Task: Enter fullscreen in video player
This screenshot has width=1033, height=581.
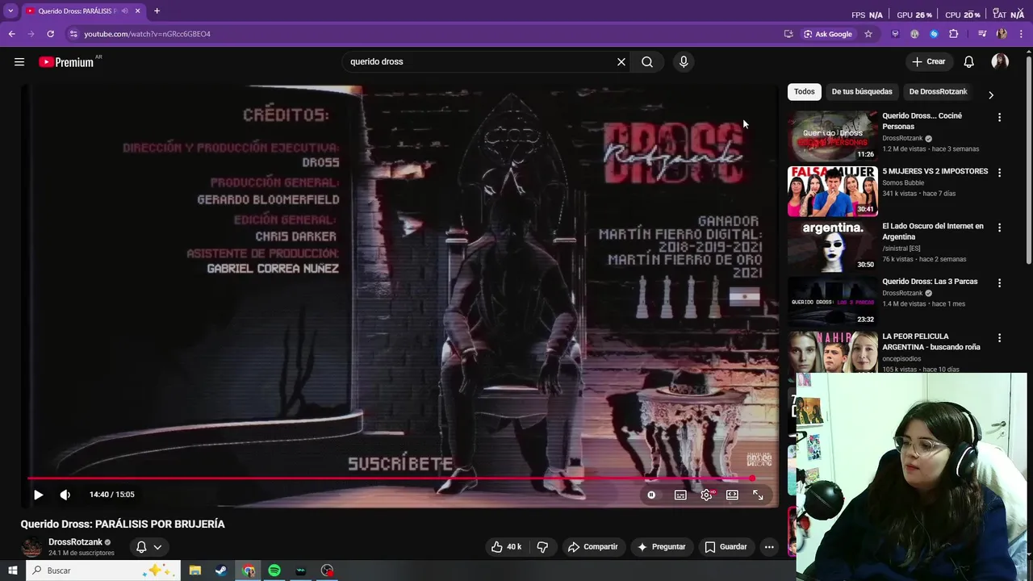Action: click(x=758, y=495)
